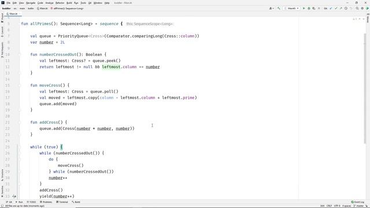Open the Navigate menu
This screenshot has height=208, width=370.
[31, 3]
